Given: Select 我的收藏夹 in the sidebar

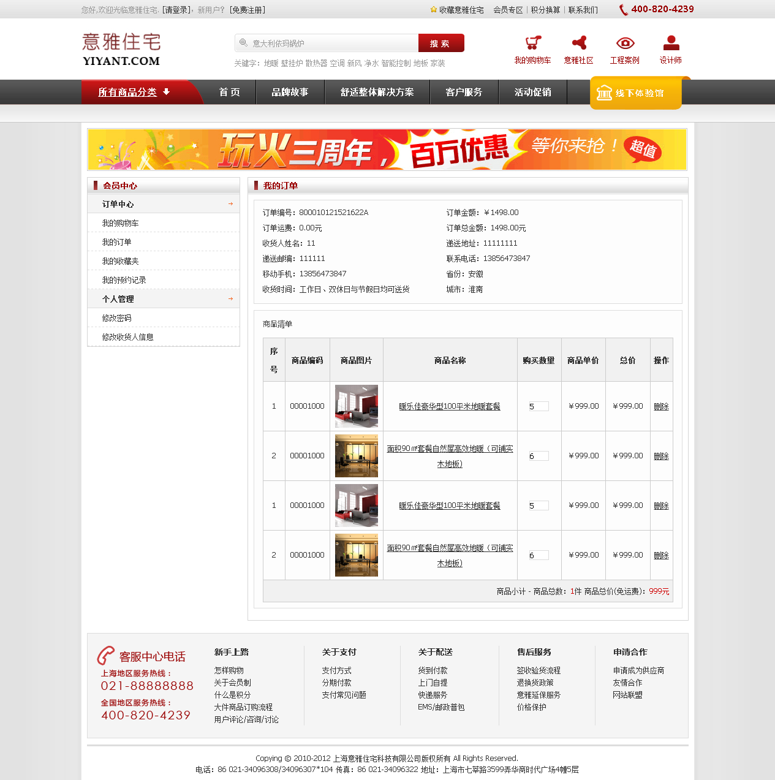Looking at the screenshot, I should [121, 261].
